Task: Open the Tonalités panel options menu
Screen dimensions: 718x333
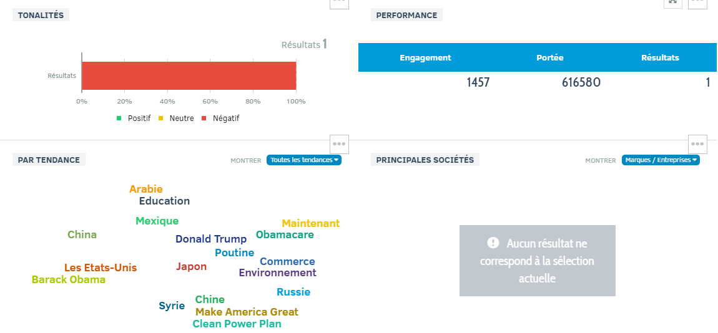Action: click(x=339, y=2)
